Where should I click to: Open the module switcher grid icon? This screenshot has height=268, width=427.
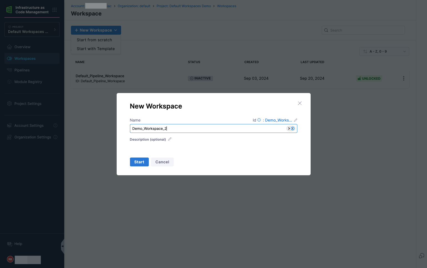55,10
